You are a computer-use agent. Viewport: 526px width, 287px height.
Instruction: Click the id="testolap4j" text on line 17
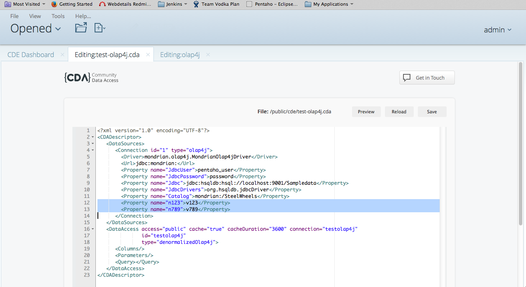164,235
